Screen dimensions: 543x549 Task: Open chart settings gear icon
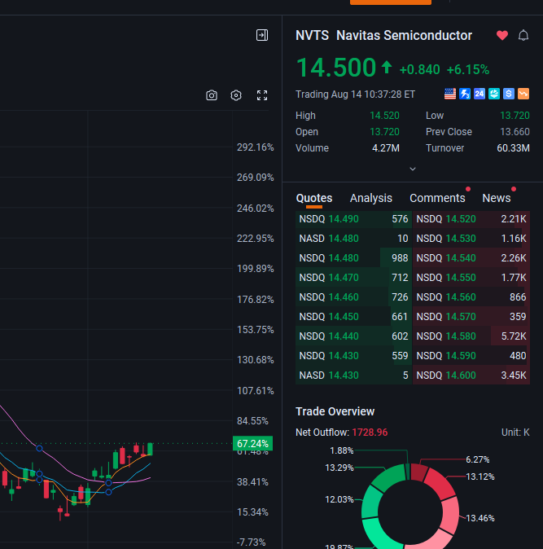pos(236,95)
